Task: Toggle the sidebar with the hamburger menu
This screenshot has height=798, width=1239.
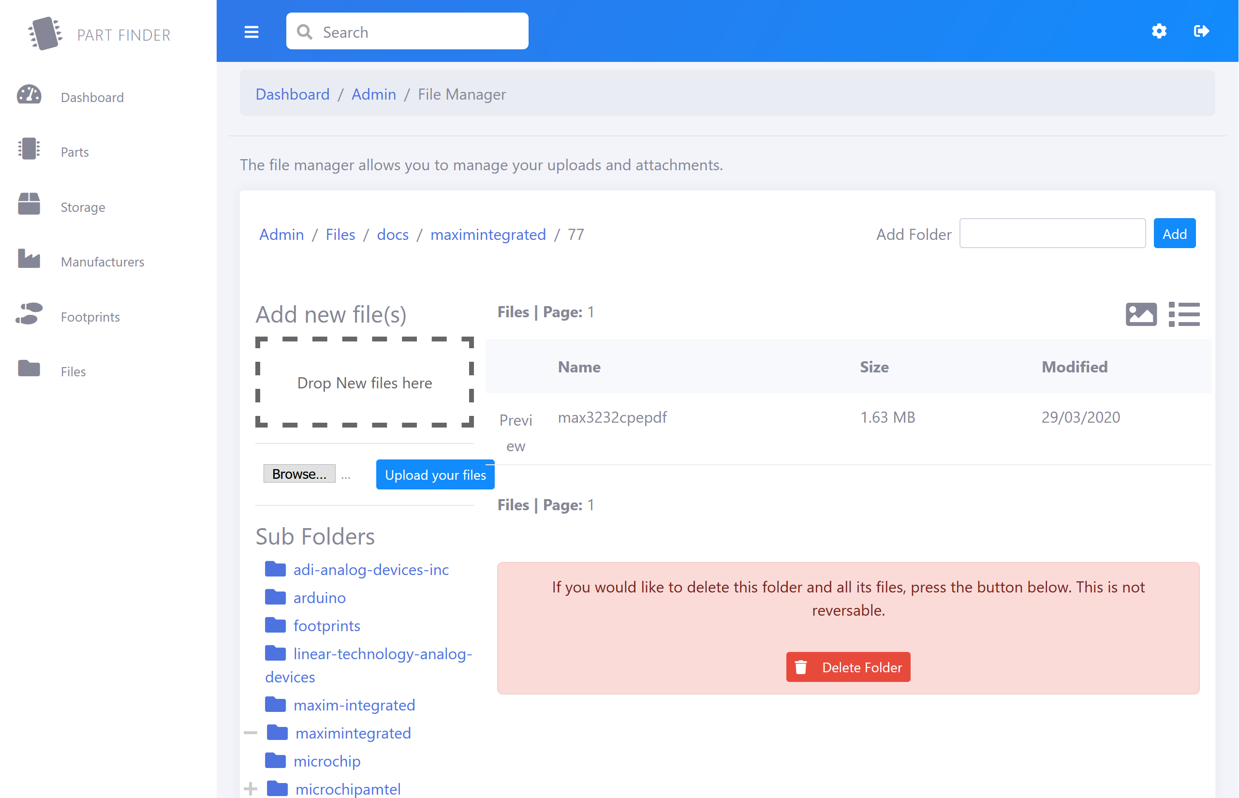Action: (251, 31)
